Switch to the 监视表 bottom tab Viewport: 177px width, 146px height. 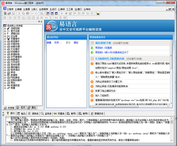[x=46, y=114]
